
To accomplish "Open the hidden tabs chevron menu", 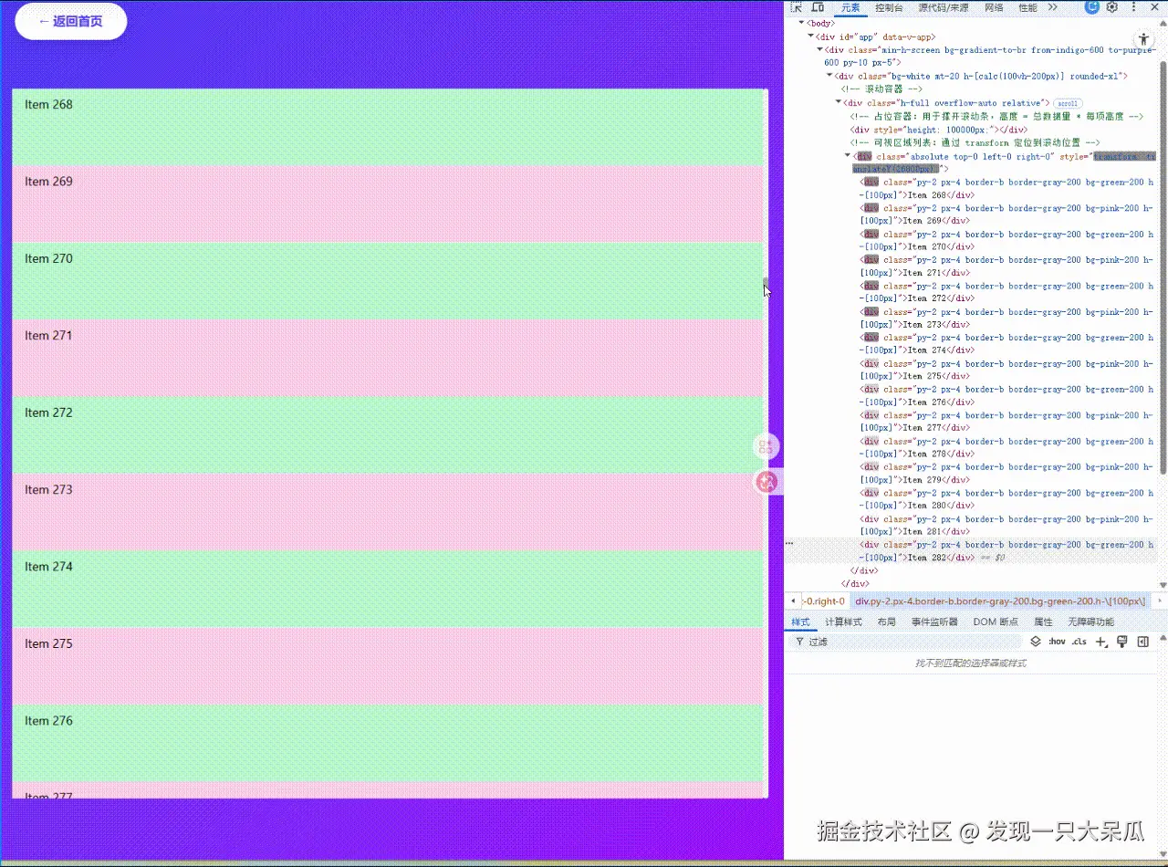I will [1054, 7].
